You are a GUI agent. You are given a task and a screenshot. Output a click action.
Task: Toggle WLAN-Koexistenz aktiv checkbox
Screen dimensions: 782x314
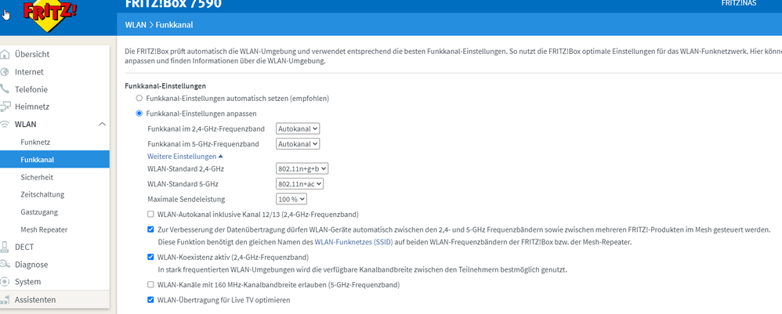pyautogui.click(x=150, y=257)
